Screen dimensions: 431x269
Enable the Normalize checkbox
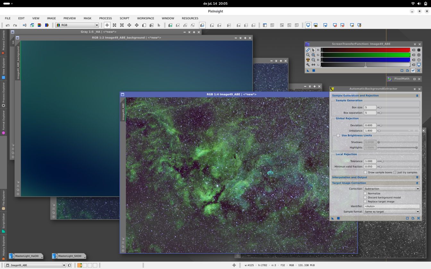click(365, 193)
